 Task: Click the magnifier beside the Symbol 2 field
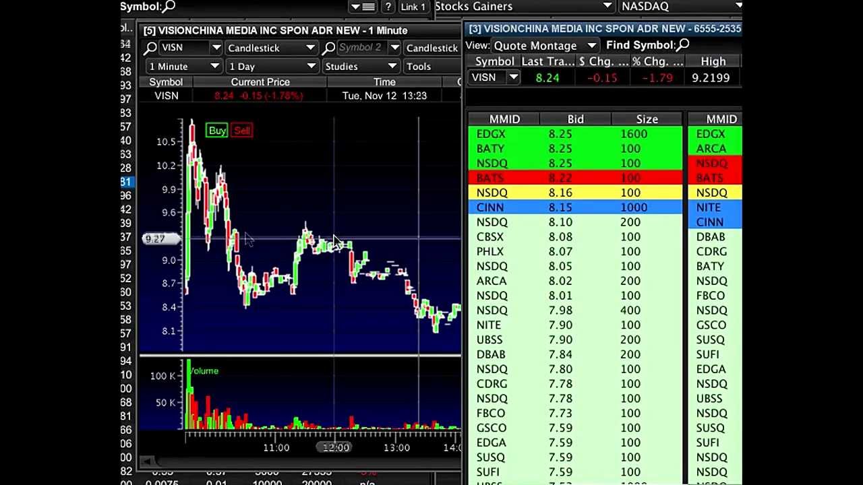[x=328, y=48]
